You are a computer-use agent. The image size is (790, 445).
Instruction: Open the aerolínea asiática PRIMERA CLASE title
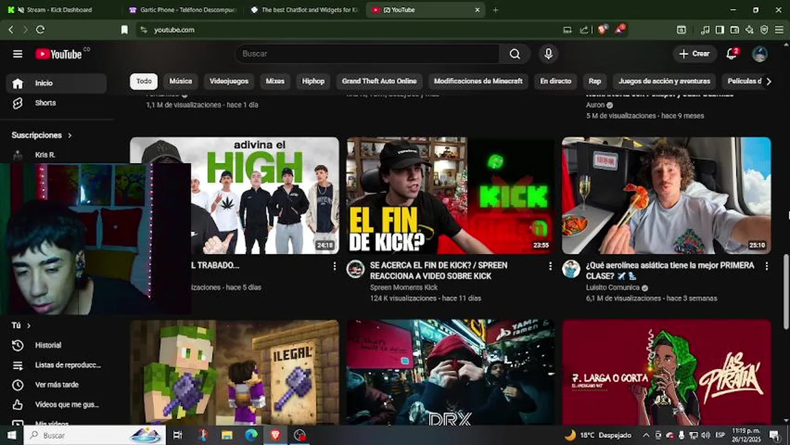click(x=670, y=271)
